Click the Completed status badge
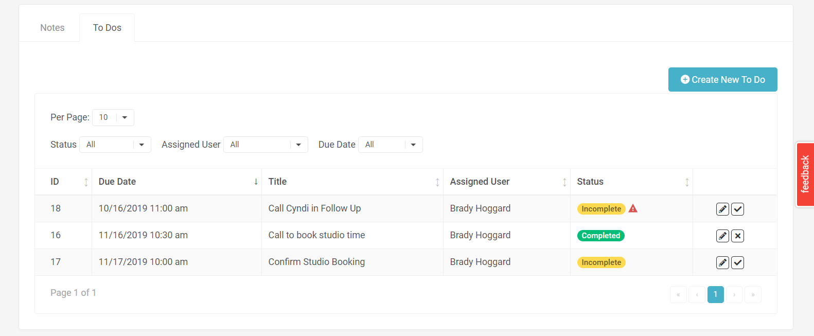814x336 pixels. (x=601, y=236)
